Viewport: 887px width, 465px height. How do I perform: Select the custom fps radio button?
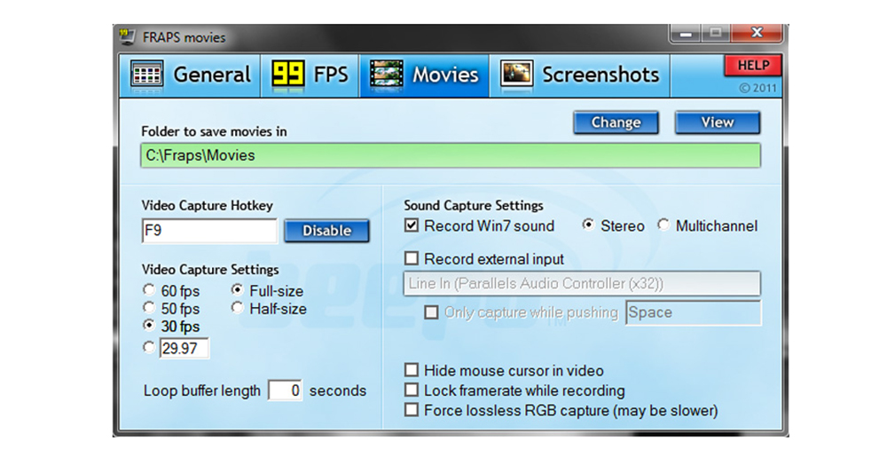[149, 347]
